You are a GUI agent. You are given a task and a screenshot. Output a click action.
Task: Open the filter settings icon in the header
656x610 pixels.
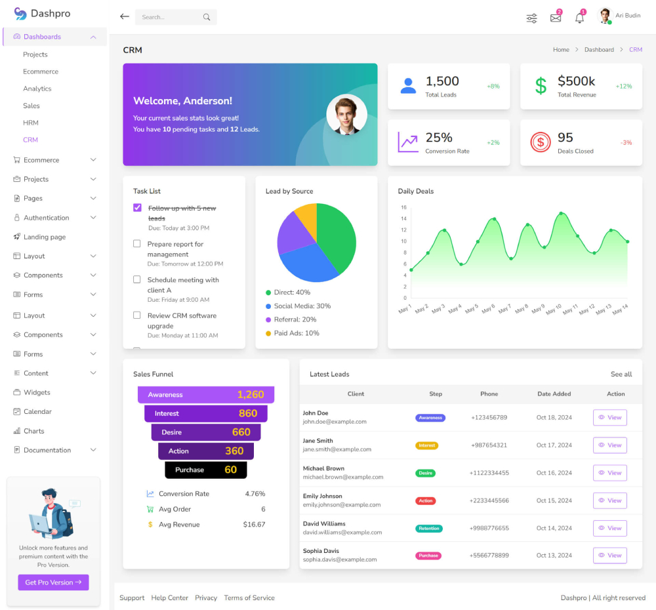tap(531, 18)
